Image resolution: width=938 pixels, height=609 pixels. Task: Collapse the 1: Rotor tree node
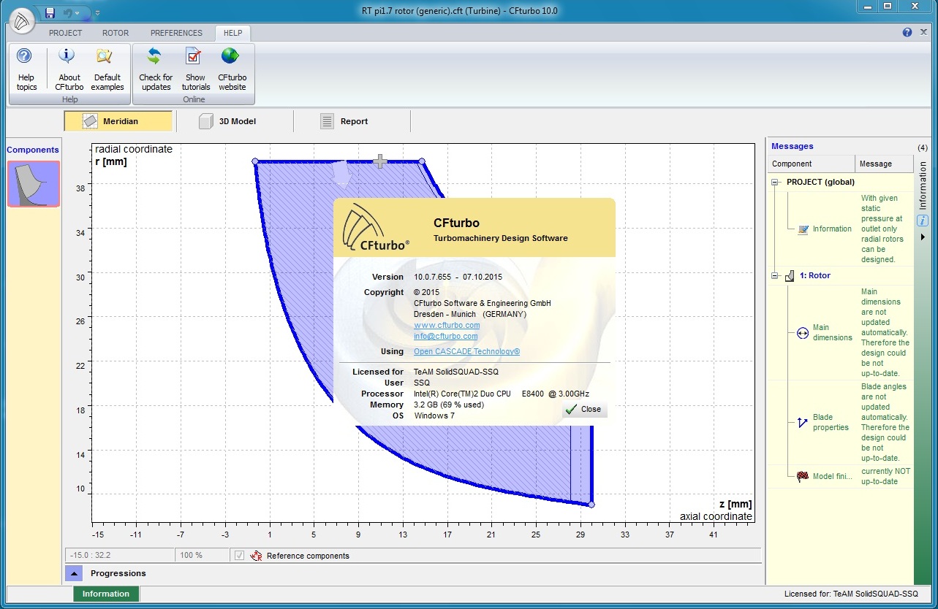(775, 276)
